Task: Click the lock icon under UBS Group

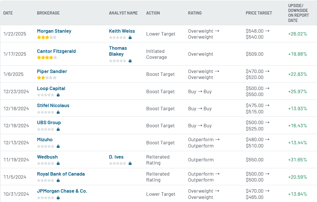Action: [58, 129]
